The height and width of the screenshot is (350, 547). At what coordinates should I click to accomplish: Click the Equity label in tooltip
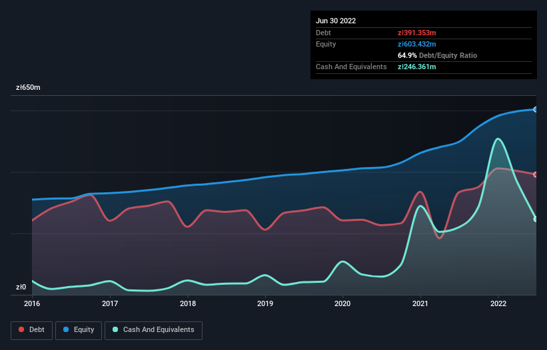pyautogui.click(x=326, y=44)
